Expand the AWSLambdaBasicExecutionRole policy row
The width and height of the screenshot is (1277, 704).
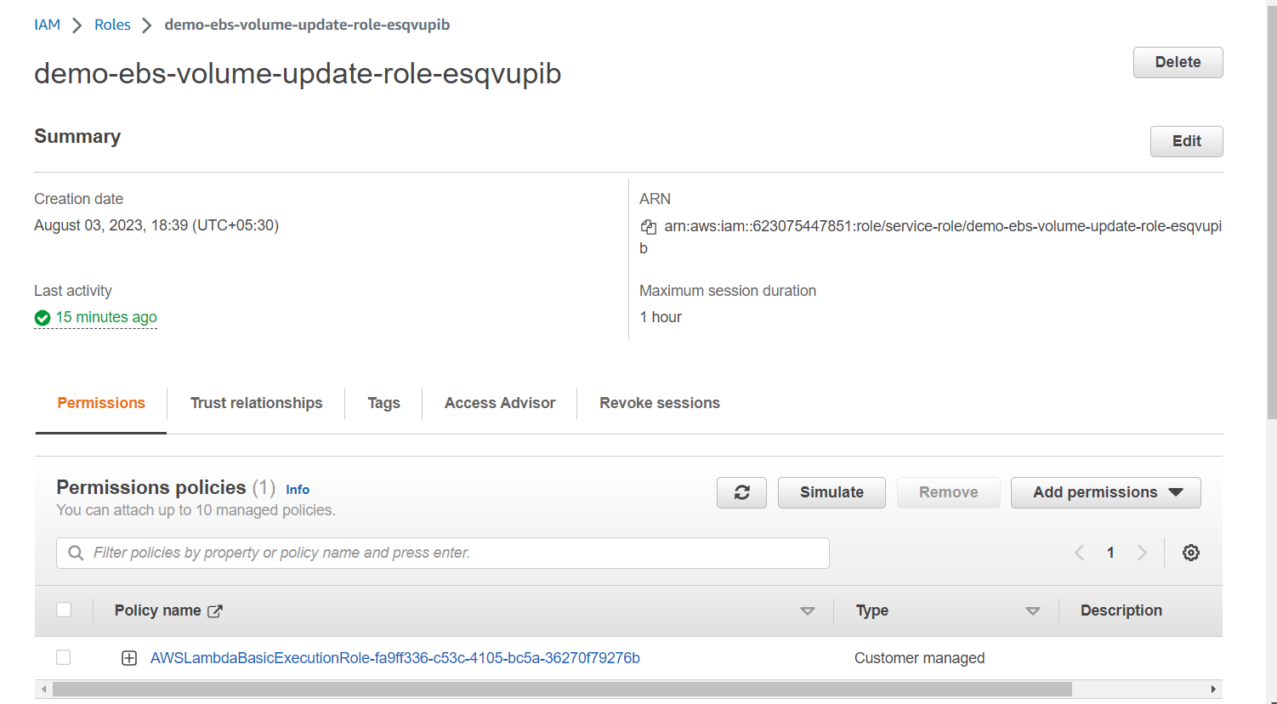click(x=129, y=658)
